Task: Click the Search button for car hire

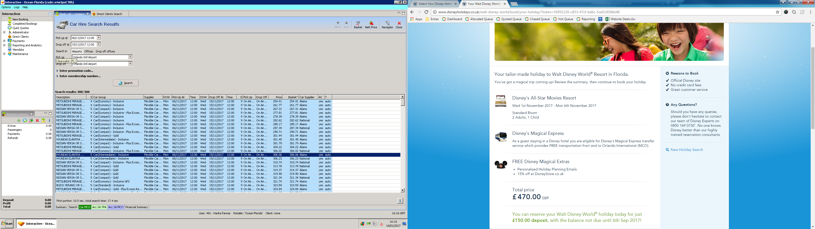Action: (x=126, y=83)
